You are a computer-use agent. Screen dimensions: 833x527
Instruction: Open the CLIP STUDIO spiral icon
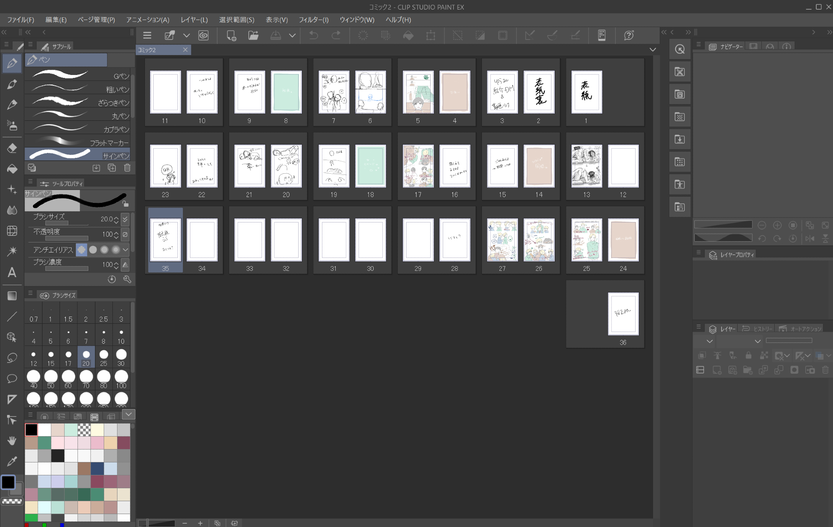click(203, 35)
